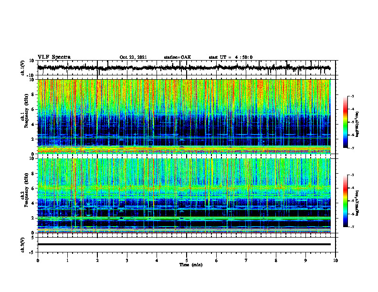
Task: Click time axis tick label '3'
Action: point(127,261)
